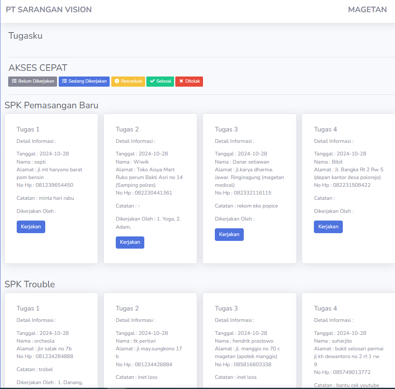
Task: Open the Rescedule quick filter
Action: coord(128,81)
